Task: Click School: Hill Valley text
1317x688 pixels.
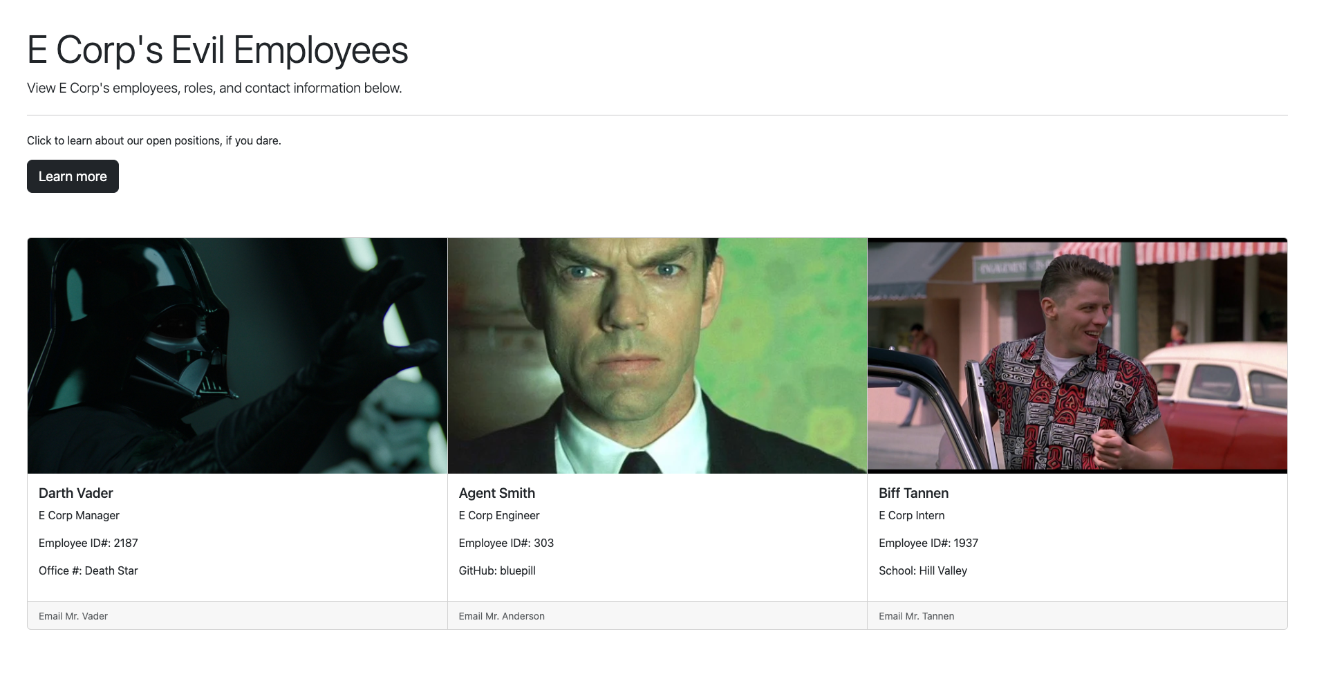Action: 923,570
